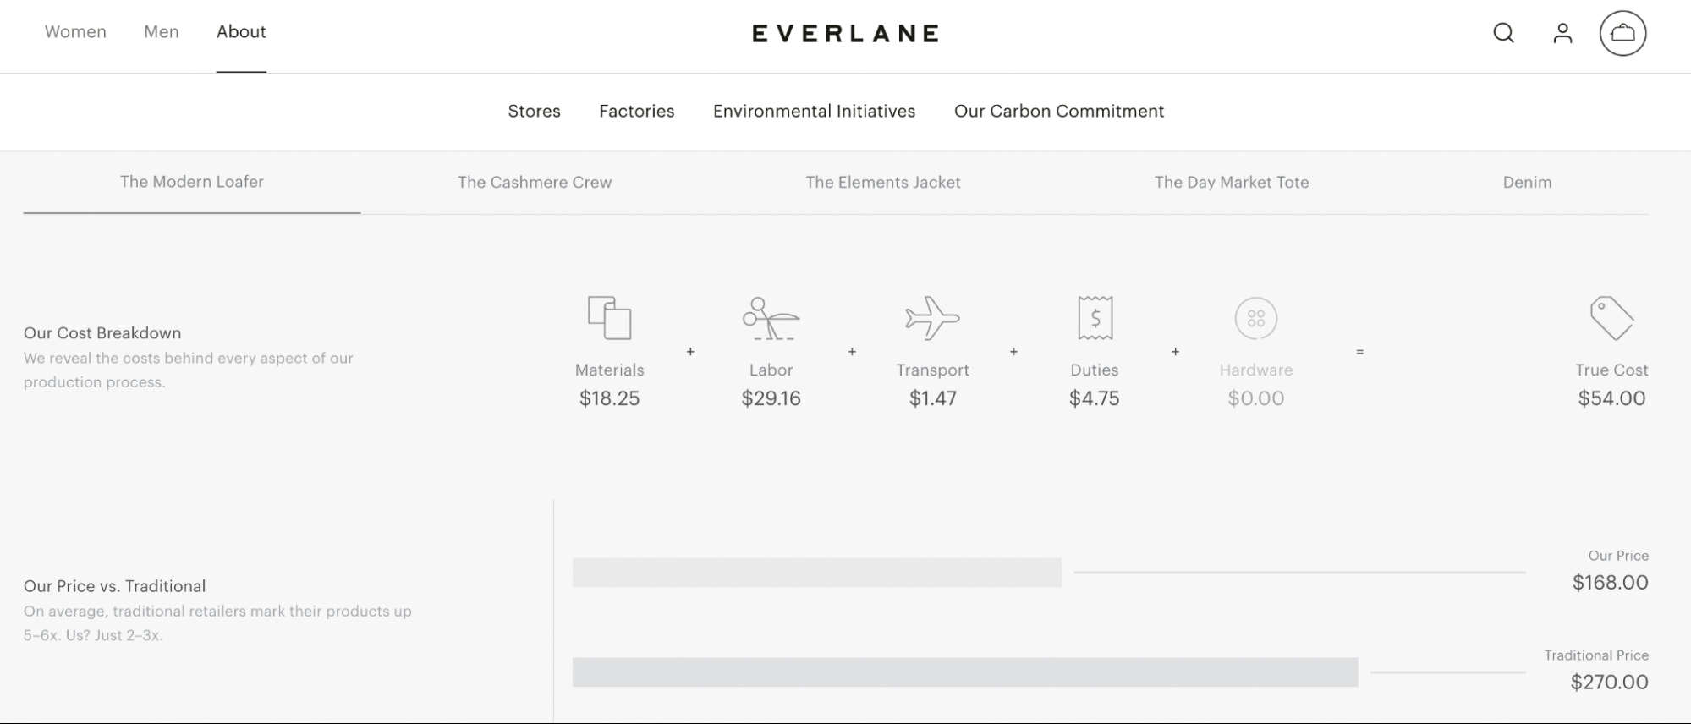Viewport: 1691px width, 724px height.
Task: Select The Modern Loafer tab
Action: [192, 182]
